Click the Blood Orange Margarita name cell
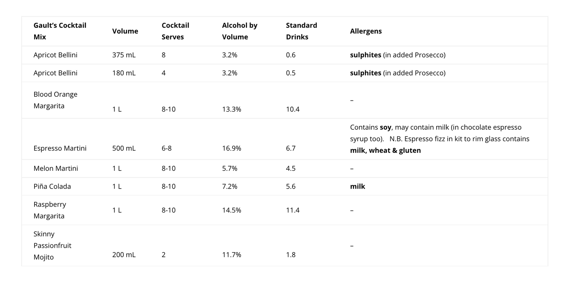 pyautogui.click(x=55, y=100)
